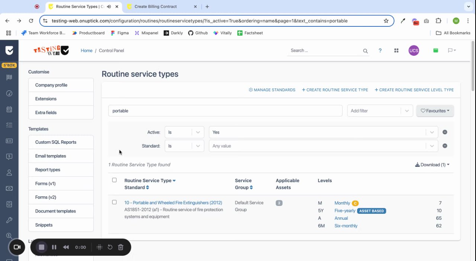
Task: Open Custom SQL Reports in Templates
Action: coord(61,142)
